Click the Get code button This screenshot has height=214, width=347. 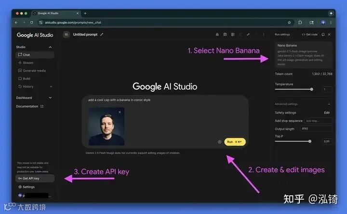coord(309,35)
